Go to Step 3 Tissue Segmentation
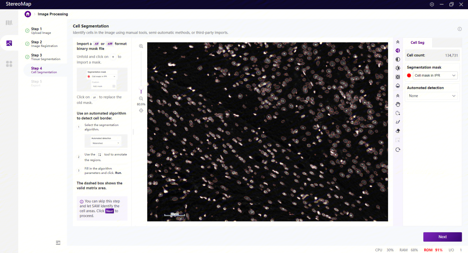468x253 pixels. pyautogui.click(x=45, y=57)
